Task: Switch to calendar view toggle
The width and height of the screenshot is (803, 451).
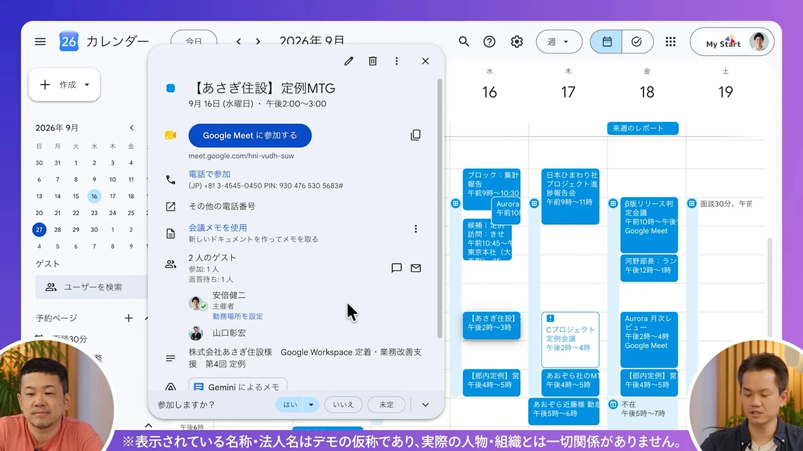Action: click(606, 41)
